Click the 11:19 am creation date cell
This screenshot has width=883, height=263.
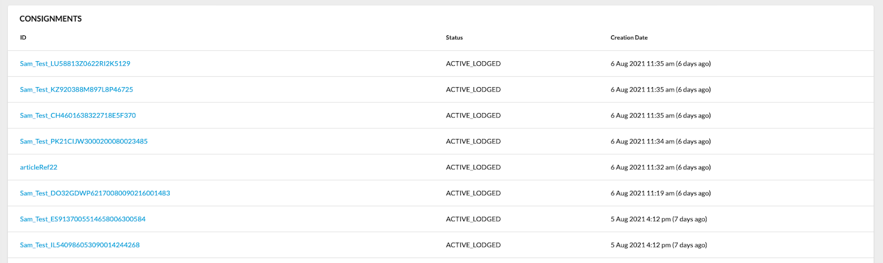tap(660, 193)
